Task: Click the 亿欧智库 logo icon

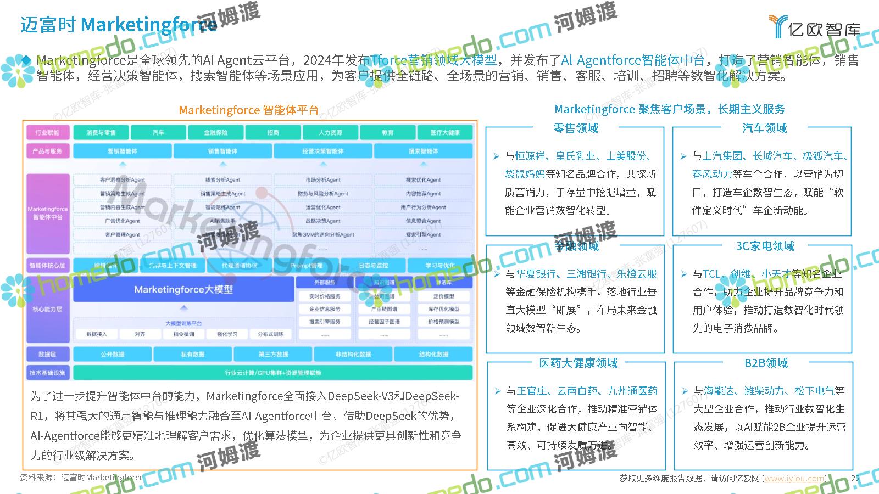Action: pyautogui.click(x=778, y=26)
